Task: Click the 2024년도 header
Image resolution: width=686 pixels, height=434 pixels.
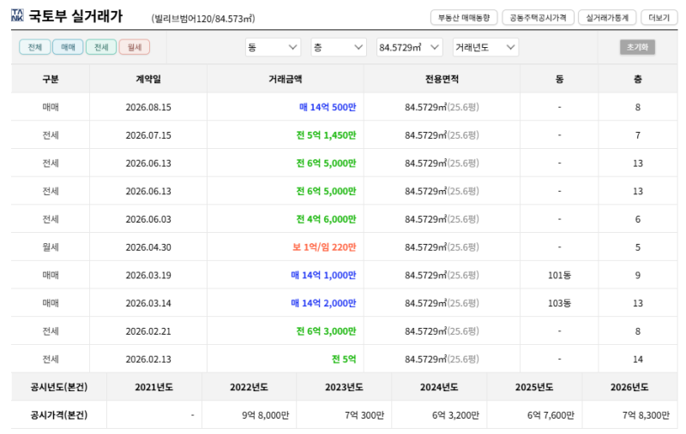Action: coord(439,387)
